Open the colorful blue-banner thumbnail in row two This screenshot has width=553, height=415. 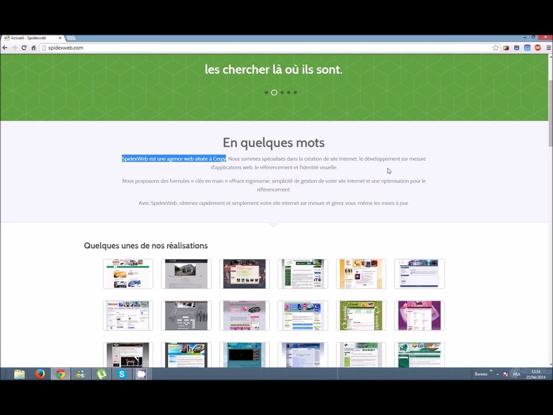(302, 315)
